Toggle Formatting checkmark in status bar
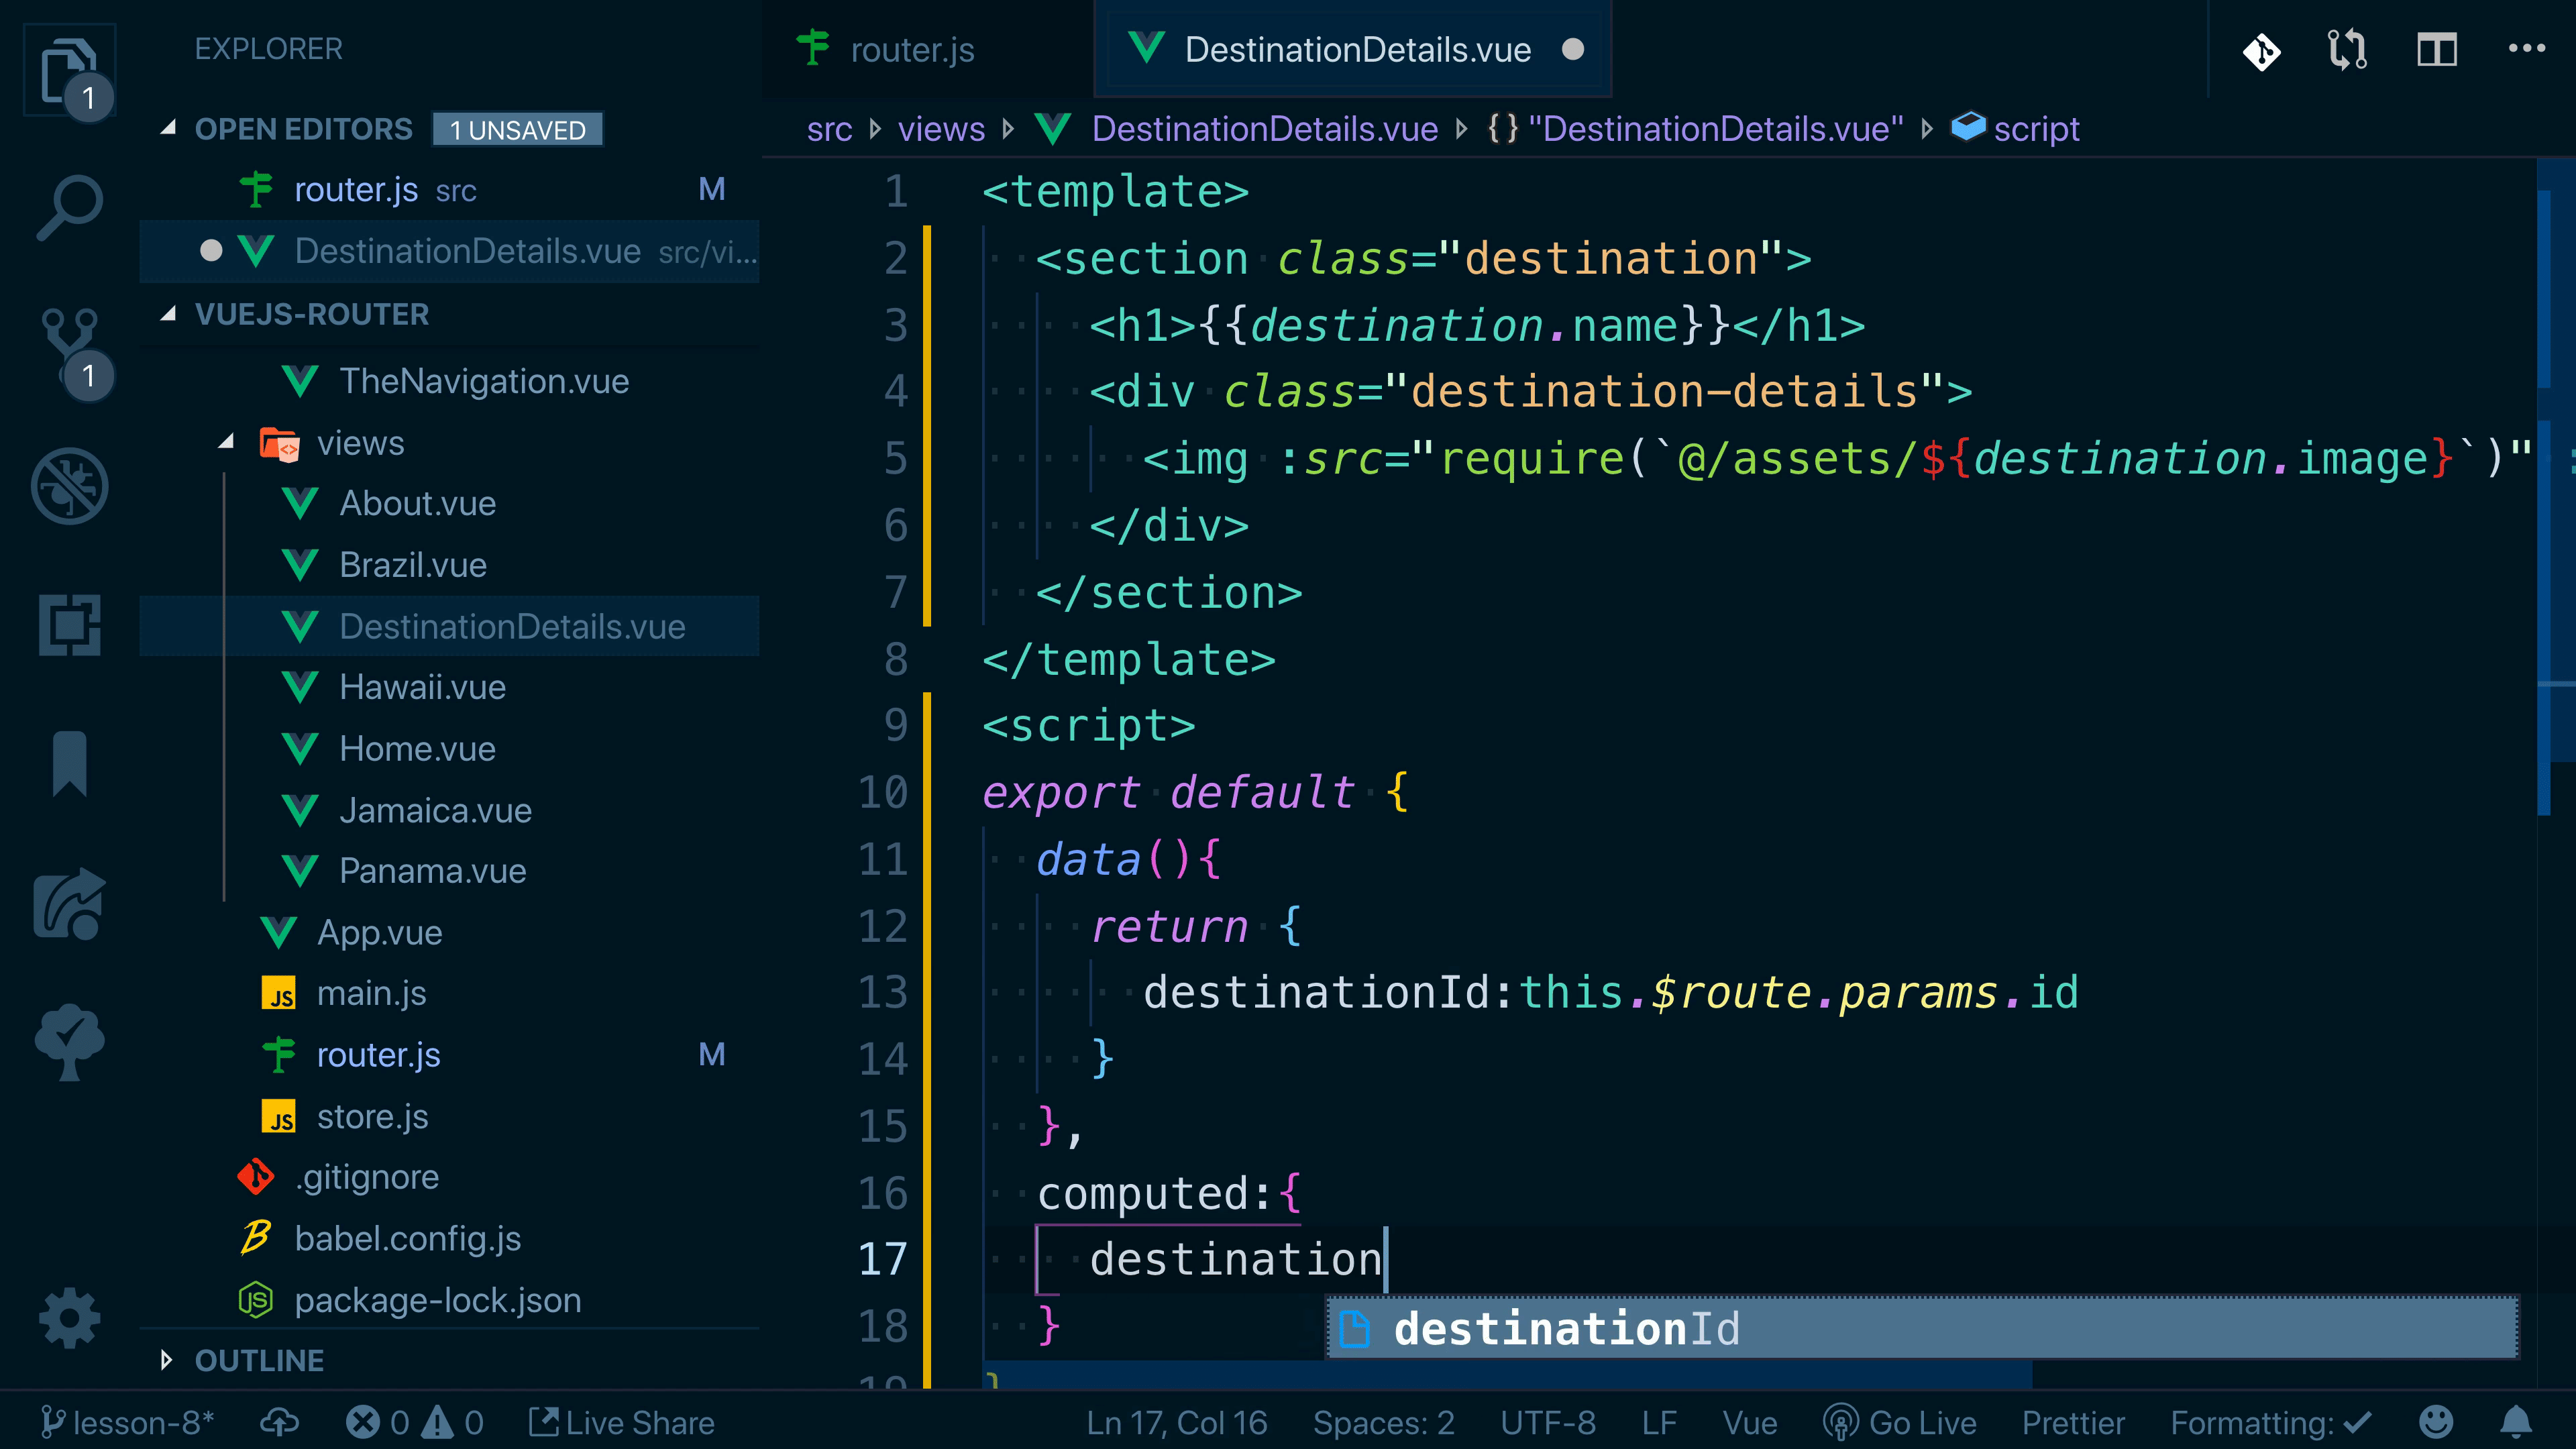The width and height of the screenshot is (2576, 1449). [x=2271, y=1422]
